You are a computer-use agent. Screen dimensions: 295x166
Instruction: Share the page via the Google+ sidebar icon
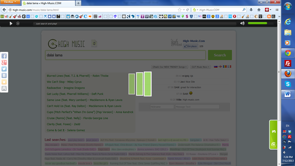click(x=4, y=62)
